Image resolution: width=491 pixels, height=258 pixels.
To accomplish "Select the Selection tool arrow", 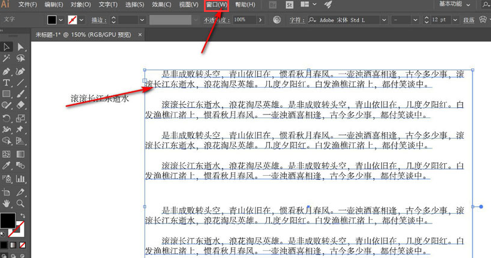I will coord(7,46).
